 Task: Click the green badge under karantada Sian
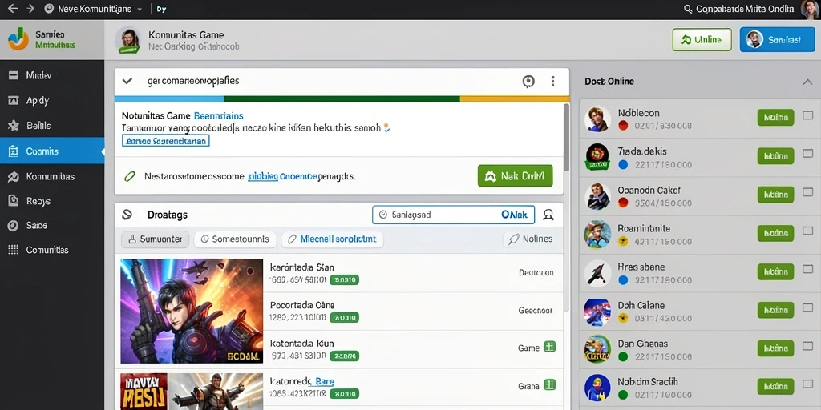coord(344,280)
